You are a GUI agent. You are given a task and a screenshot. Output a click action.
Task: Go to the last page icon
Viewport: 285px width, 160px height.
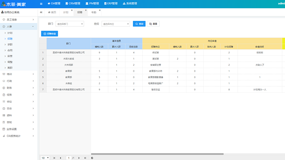pos(85,158)
